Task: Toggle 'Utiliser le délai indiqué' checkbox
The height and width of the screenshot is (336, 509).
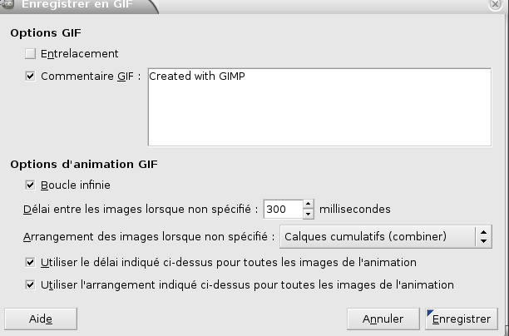Action: pos(31,262)
